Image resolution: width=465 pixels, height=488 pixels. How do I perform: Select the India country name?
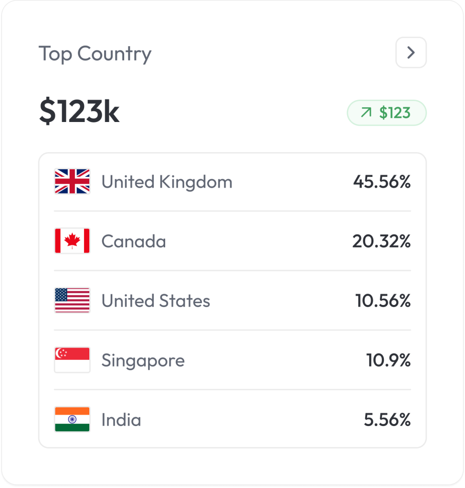click(121, 420)
